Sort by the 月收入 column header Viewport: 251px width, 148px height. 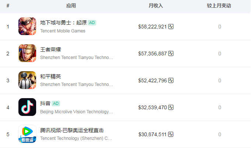(x=156, y=6)
